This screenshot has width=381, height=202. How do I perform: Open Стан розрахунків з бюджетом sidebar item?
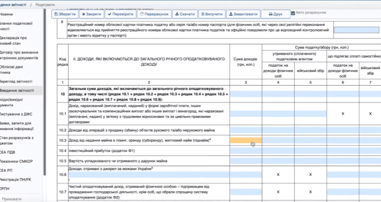pyautogui.click(x=16, y=141)
